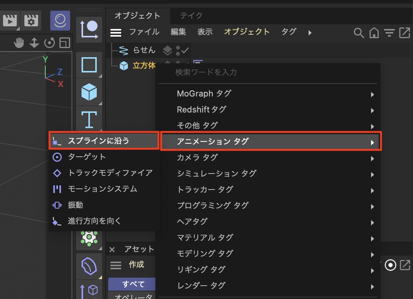The height and width of the screenshot is (299, 413).
Task: Toggle the visibility dots for らせん
Action: tap(178, 50)
